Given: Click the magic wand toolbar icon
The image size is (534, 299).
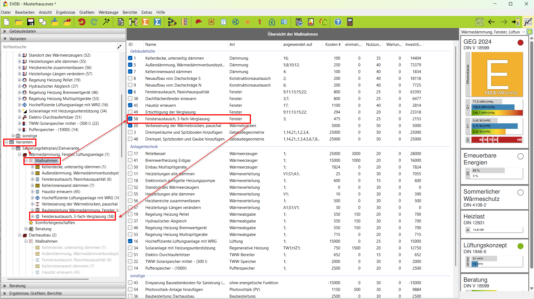Looking at the screenshot, I should pyautogui.click(x=106, y=22).
